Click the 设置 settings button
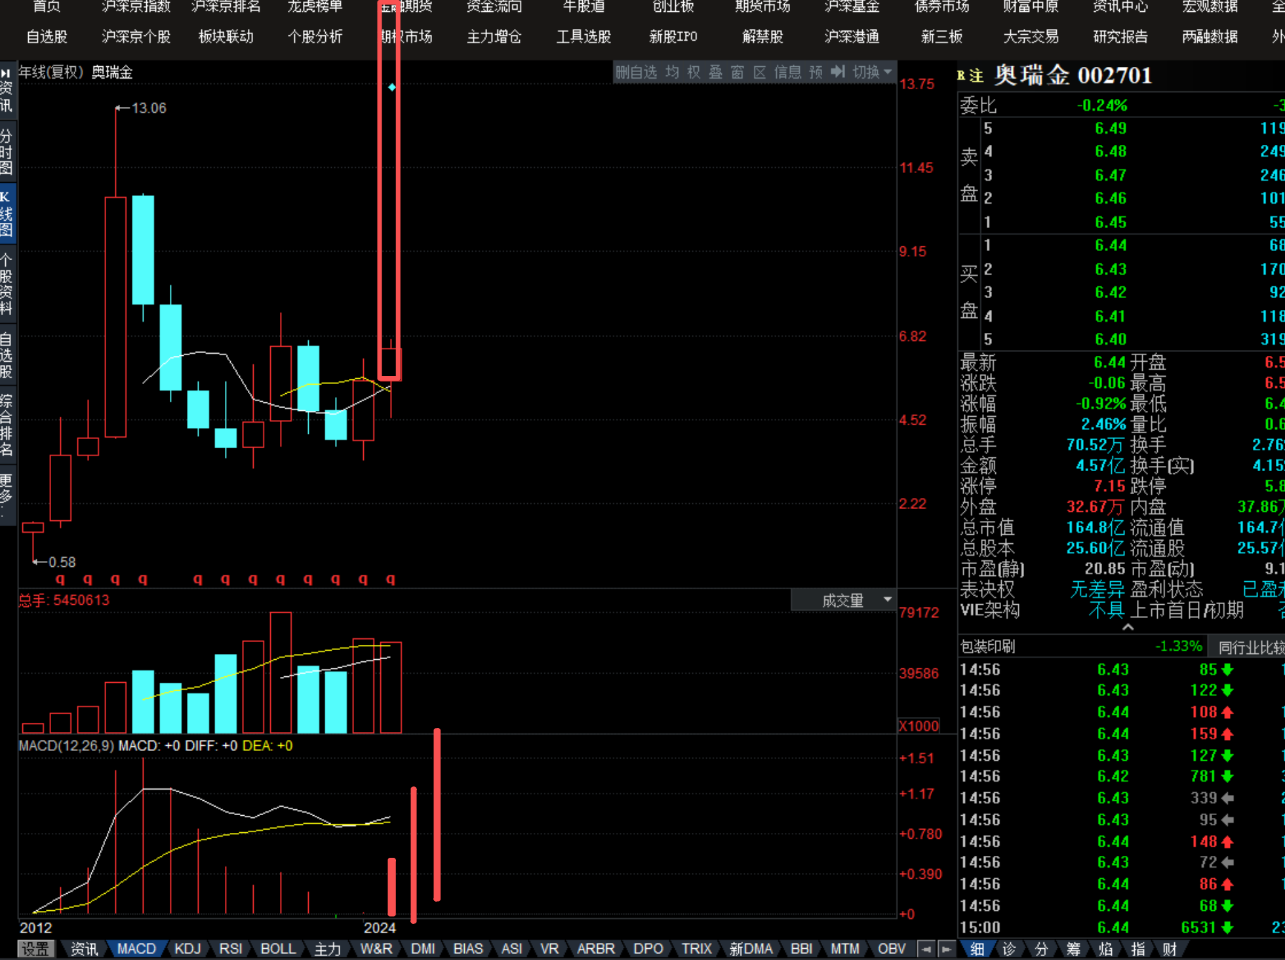This screenshot has height=960, width=1285. pyautogui.click(x=35, y=949)
